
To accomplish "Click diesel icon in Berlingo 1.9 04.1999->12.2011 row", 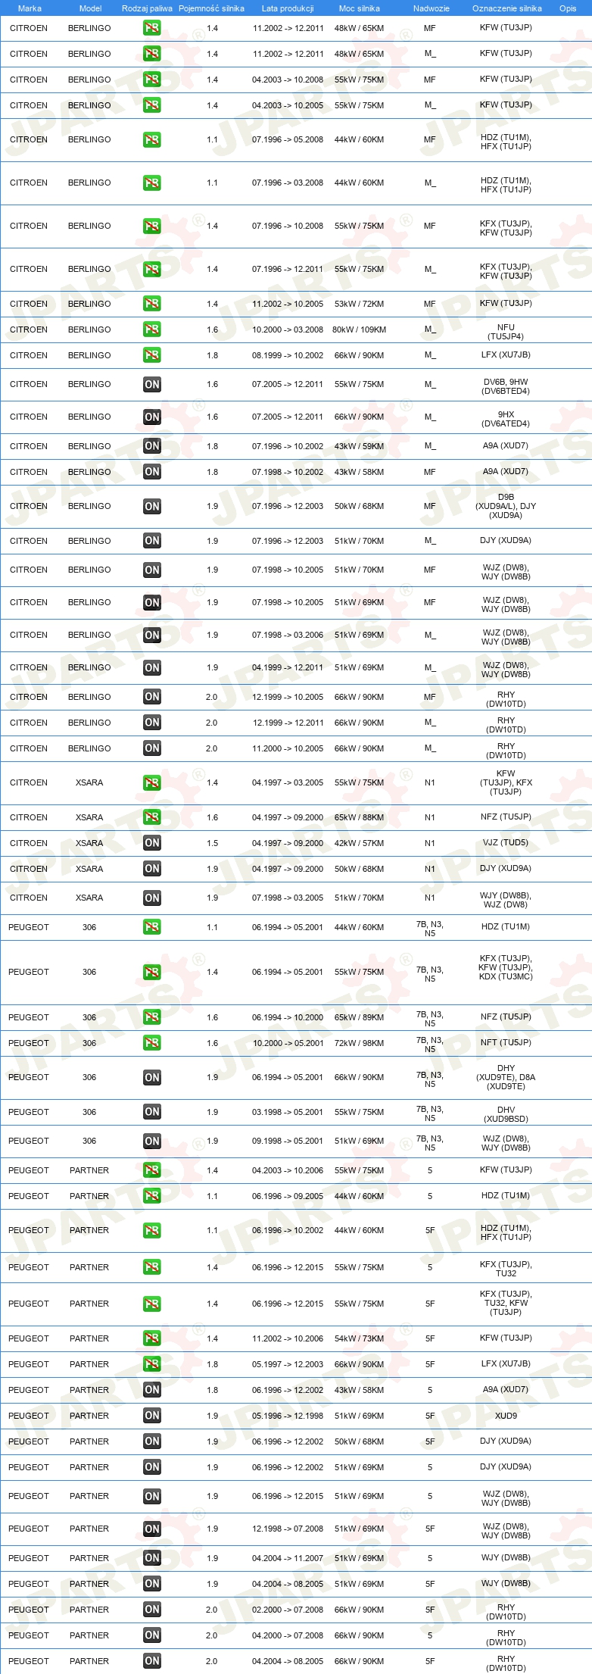I will tap(152, 667).
